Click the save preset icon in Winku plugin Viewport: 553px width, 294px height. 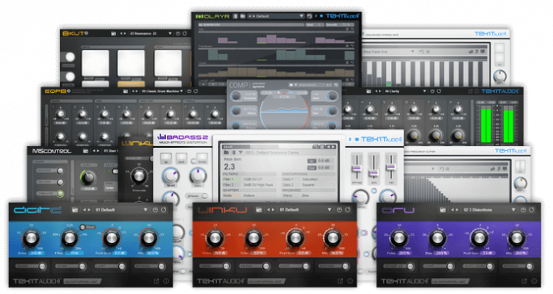click(x=259, y=210)
